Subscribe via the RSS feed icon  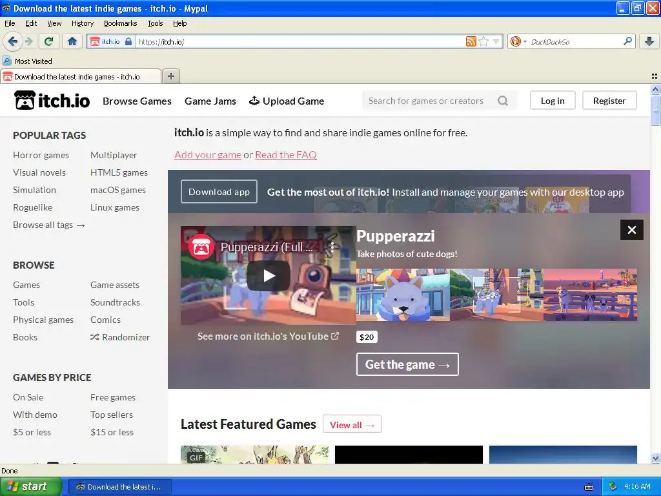point(471,41)
